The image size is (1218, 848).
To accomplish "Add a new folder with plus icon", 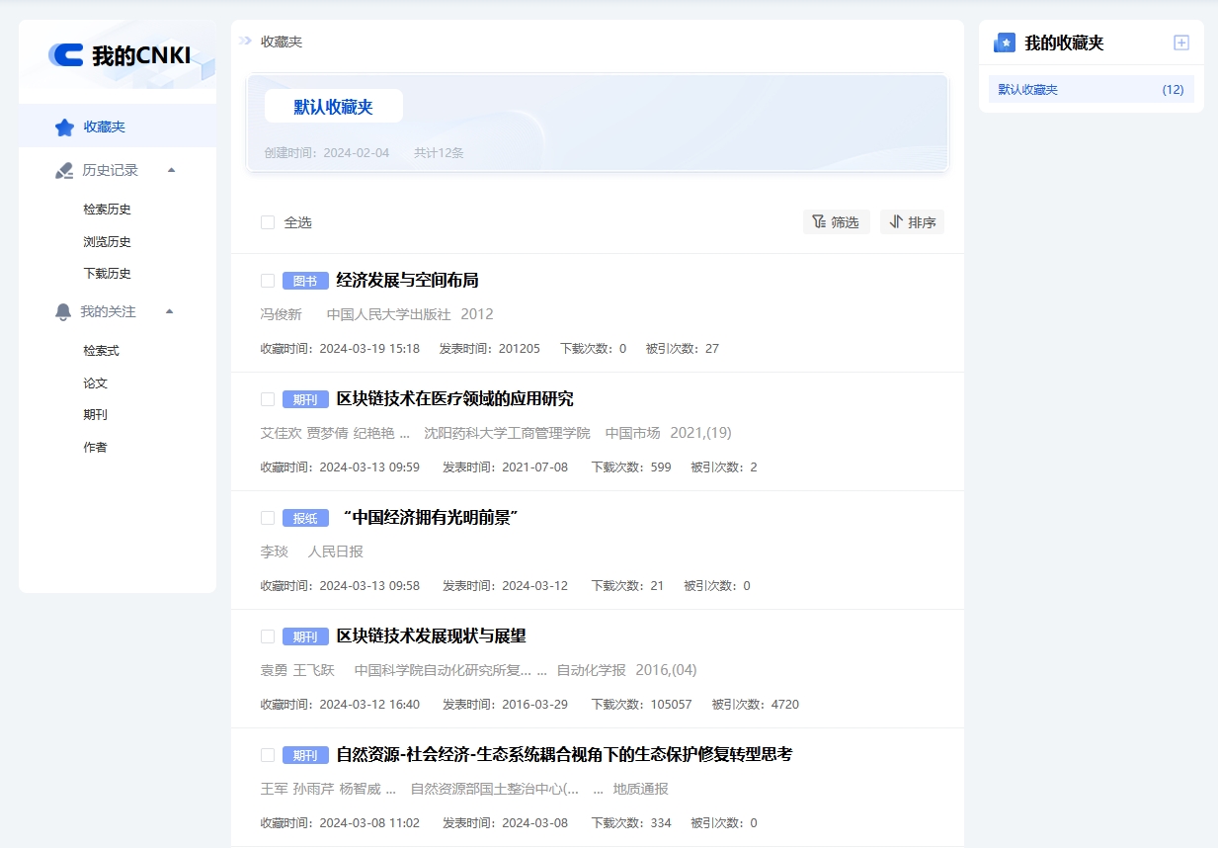I will click(1180, 42).
